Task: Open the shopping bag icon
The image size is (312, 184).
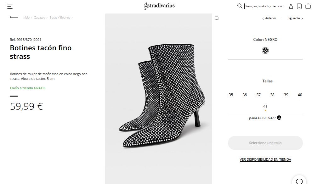Action: click(308, 6)
